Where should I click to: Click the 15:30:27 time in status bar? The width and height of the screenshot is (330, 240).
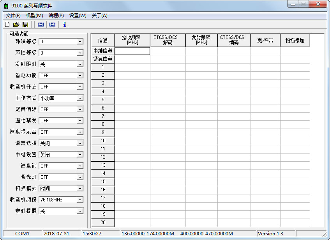point(92,234)
